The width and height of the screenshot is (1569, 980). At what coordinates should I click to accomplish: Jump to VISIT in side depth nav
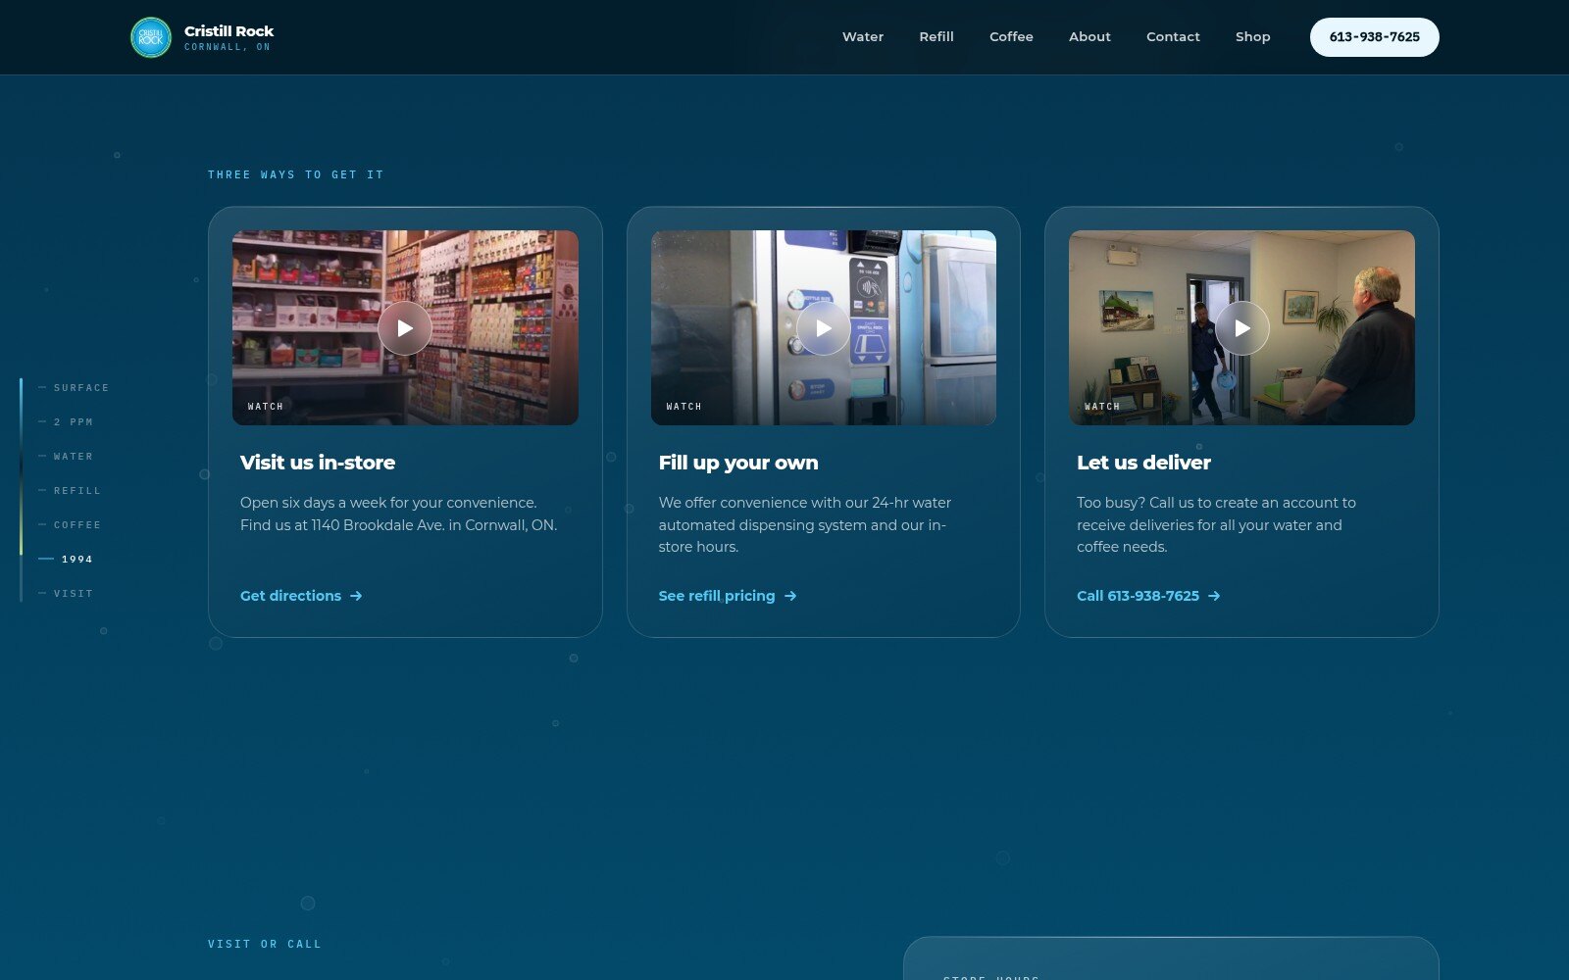pyautogui.click(x=66, y=594)
